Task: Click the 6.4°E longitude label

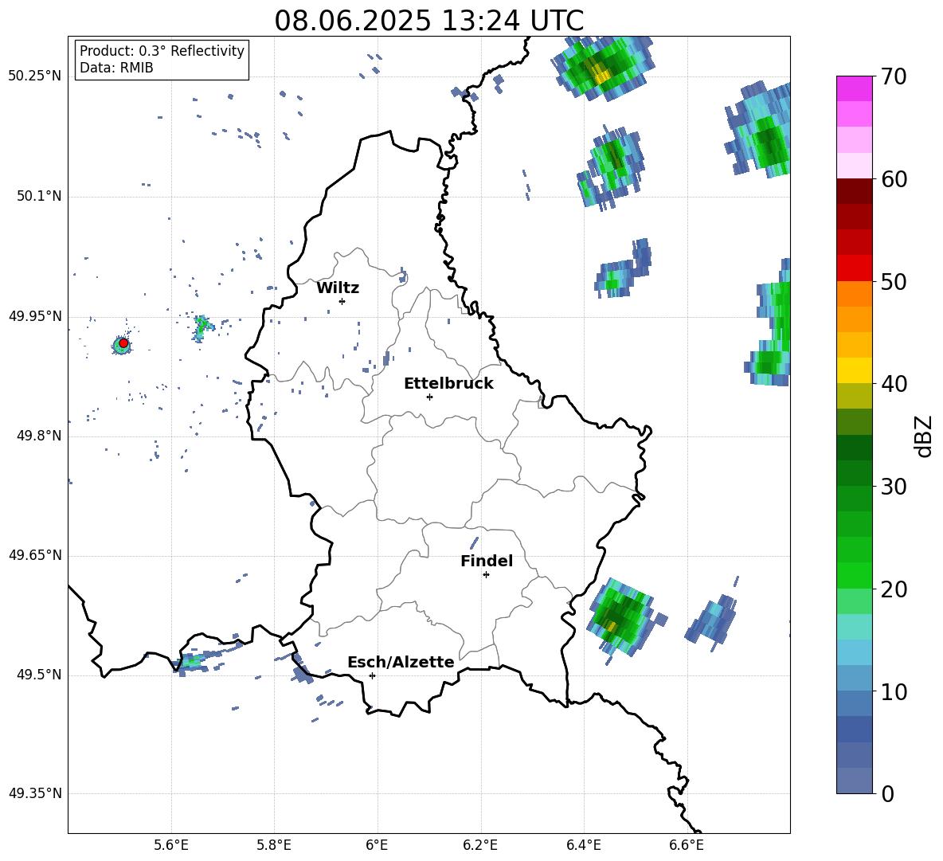Action: tap(583, 845)
